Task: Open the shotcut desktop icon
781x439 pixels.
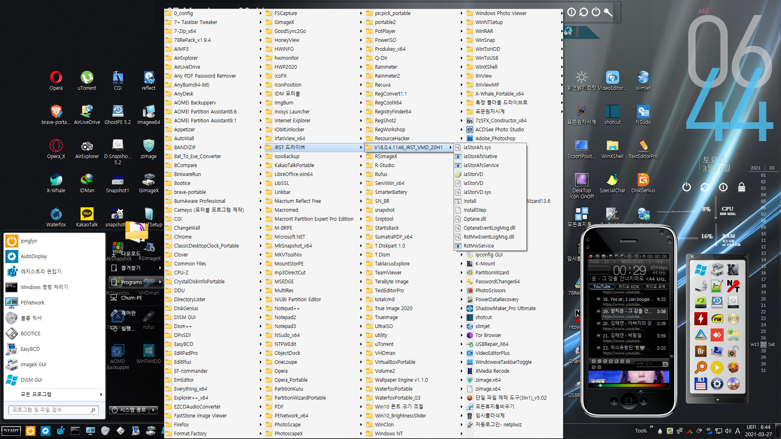Action: [612, 115]
